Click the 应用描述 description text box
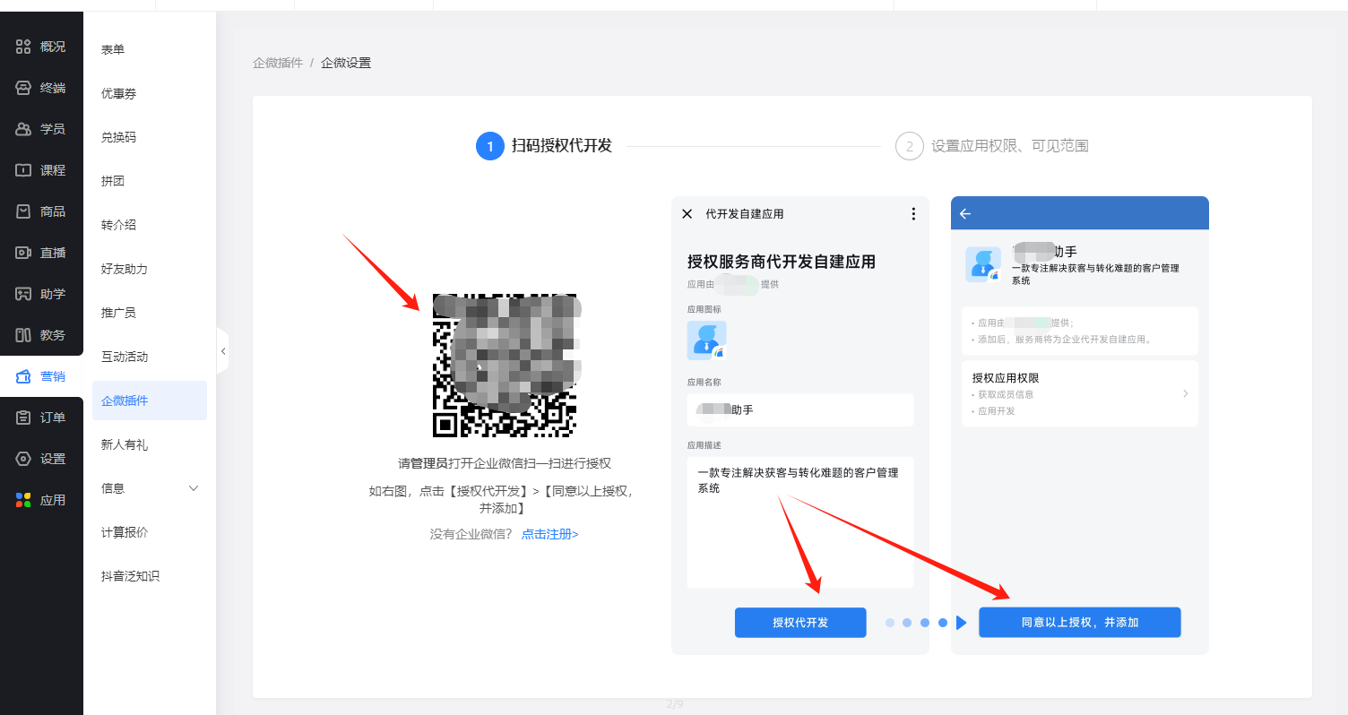1348x715 pixels. tap(800, 521)
